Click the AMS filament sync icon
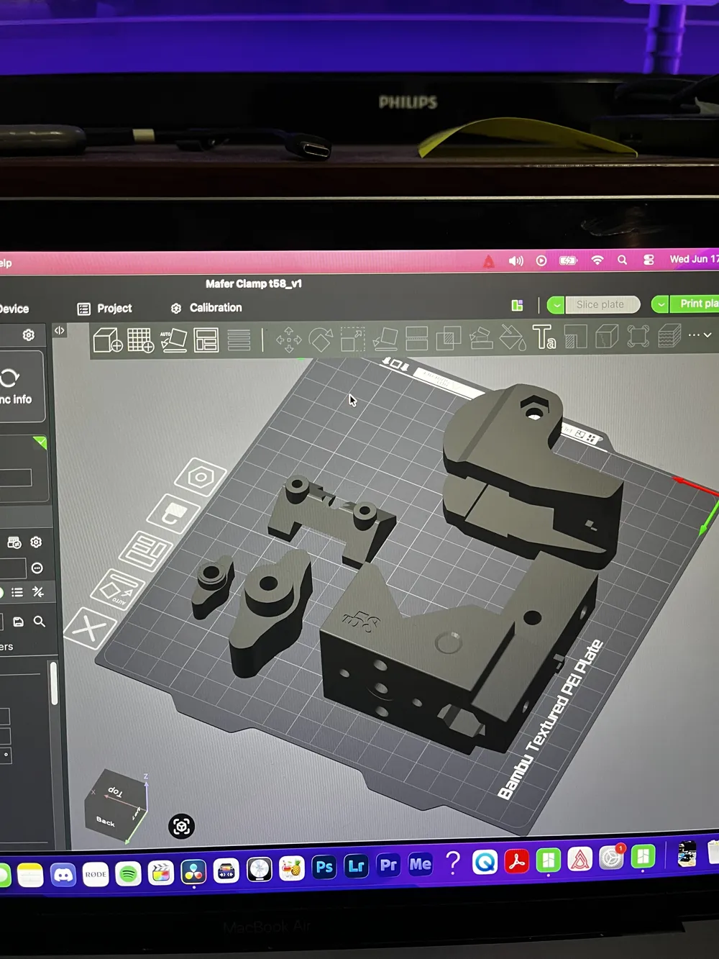Screen dimensions: 719x959 coord(14,542)
